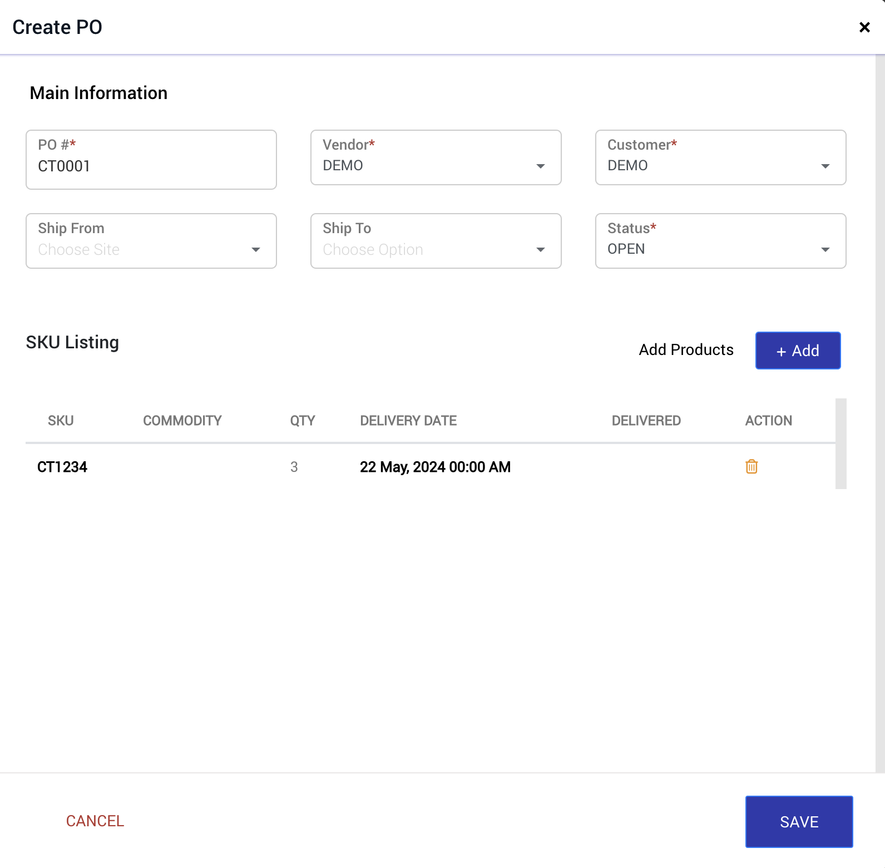Click the SKU column header
This screenshot has width=885, height=868.
(61, 421)
